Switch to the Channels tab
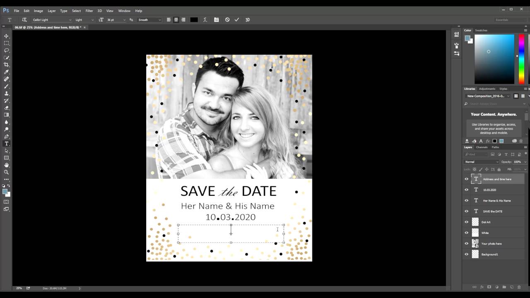This screenshot has height=298, width=530. coord(482,147)
